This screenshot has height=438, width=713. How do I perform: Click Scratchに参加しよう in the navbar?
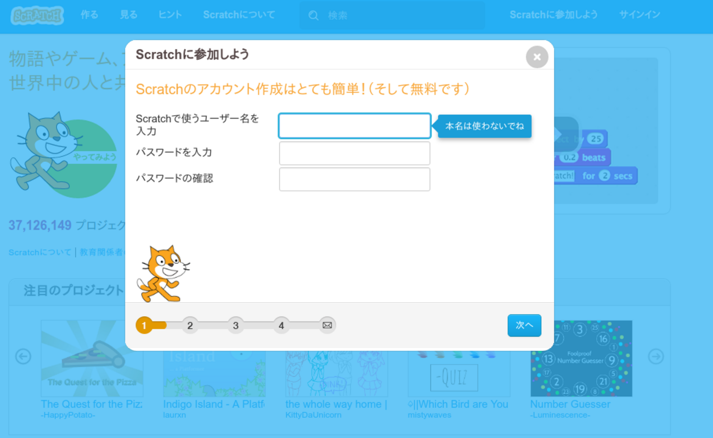pyautogui.click(x=553, y=15)
